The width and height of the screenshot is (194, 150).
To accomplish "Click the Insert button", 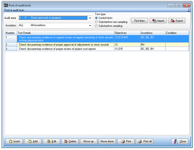I will pos(14,141).
